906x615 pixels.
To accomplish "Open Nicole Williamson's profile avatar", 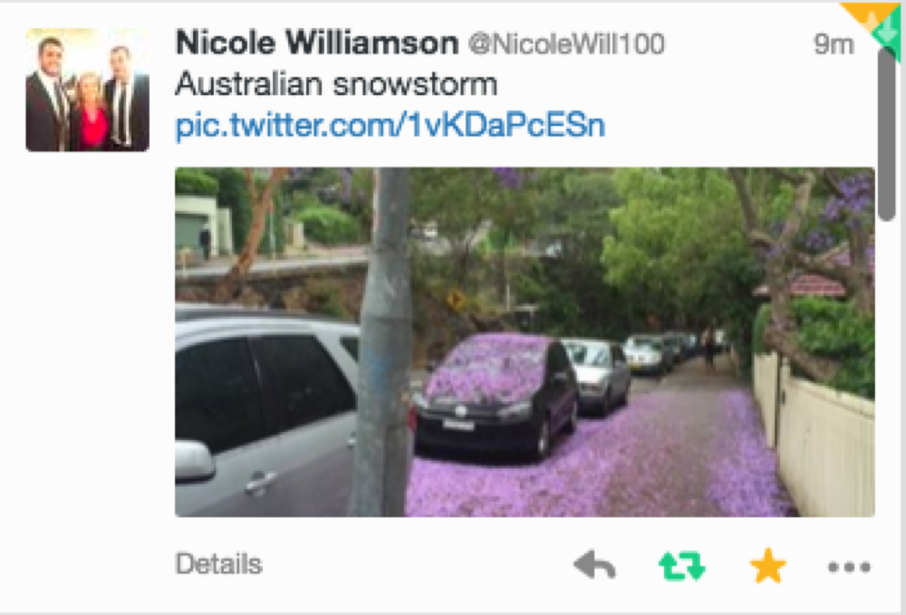I will point(87,90).
